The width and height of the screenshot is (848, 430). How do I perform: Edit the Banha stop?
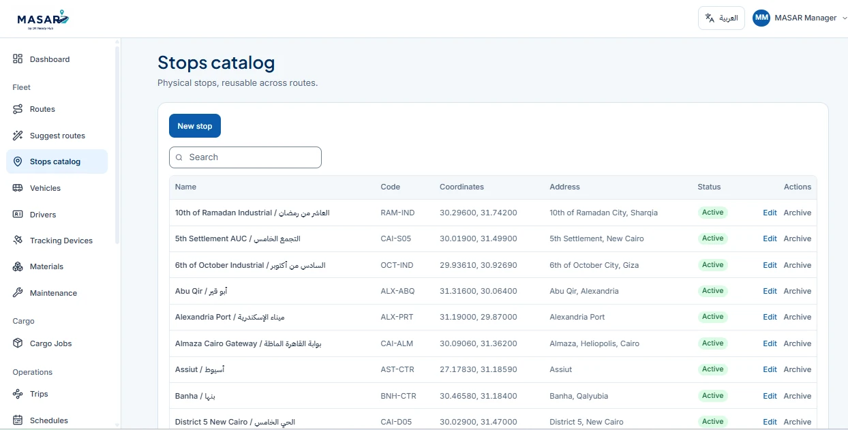(x=770, y=396)
